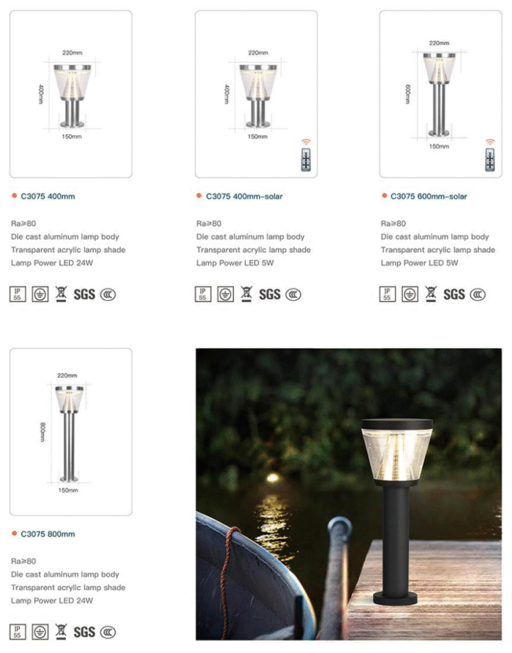Viewport: 512px width, 653px height.
Task: Click the CCC certification mark under C3075 400mm
Action: click(108, 295)
